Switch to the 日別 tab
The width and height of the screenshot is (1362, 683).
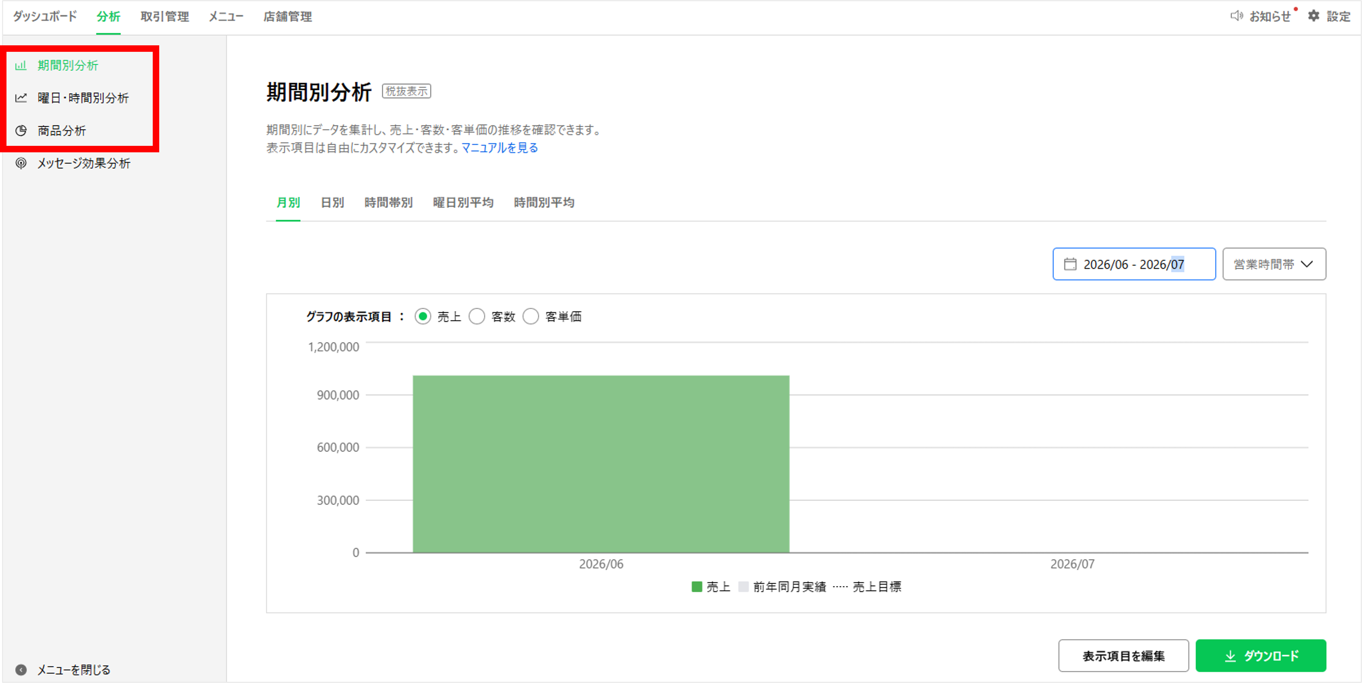[x=332, y=202]
